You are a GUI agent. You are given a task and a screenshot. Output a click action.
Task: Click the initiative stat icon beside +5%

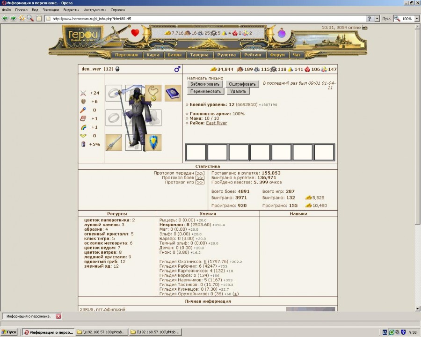tap(83, 144)
